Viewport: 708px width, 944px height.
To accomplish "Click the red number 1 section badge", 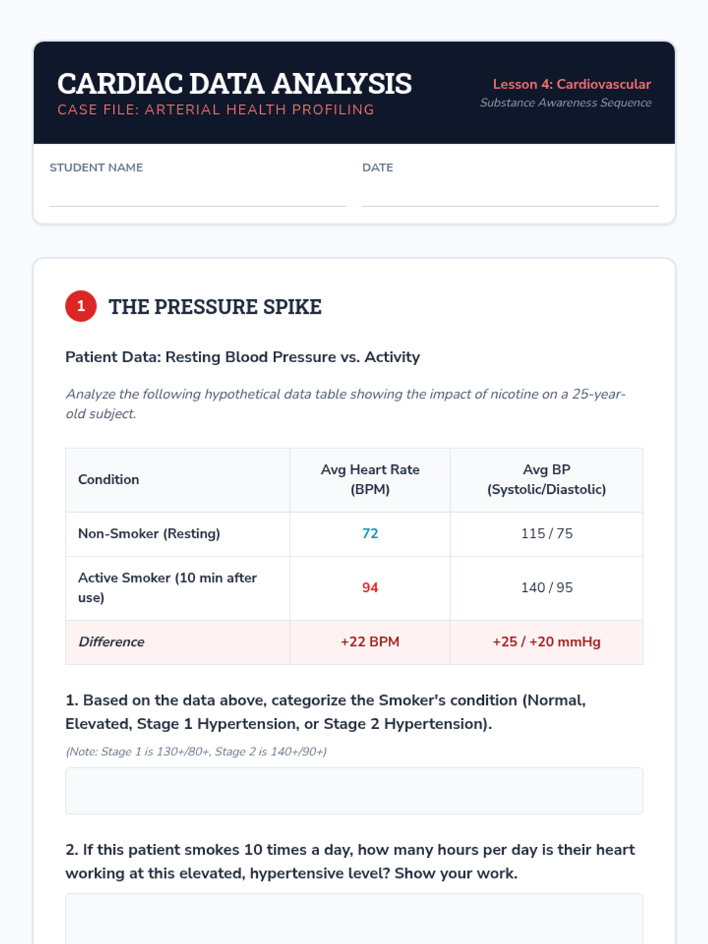I will (x=81, y=306).
